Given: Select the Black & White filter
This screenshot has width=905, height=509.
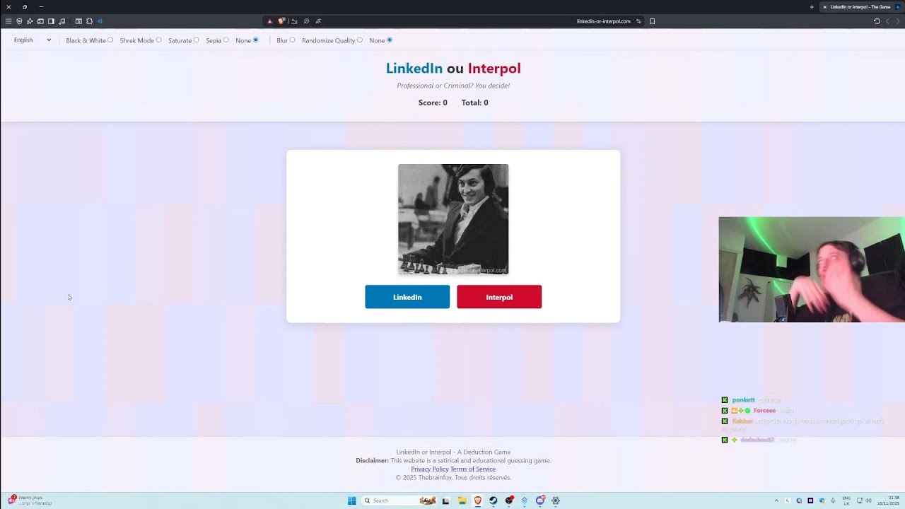Looking at the screenshot, I should 110,40.
